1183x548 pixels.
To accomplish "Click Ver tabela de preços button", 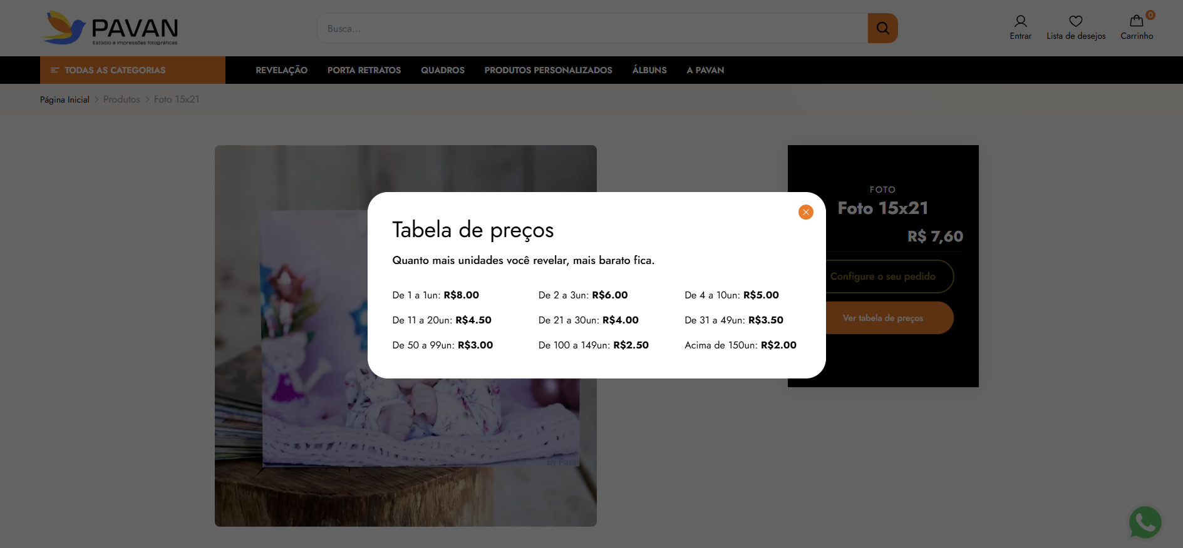I will tap(888, 318).
